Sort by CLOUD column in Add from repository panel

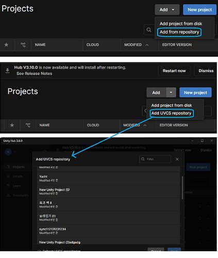93,45
